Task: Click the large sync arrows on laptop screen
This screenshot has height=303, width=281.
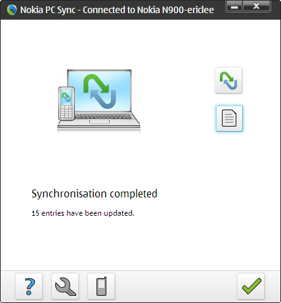Action: tap(100, 91)
